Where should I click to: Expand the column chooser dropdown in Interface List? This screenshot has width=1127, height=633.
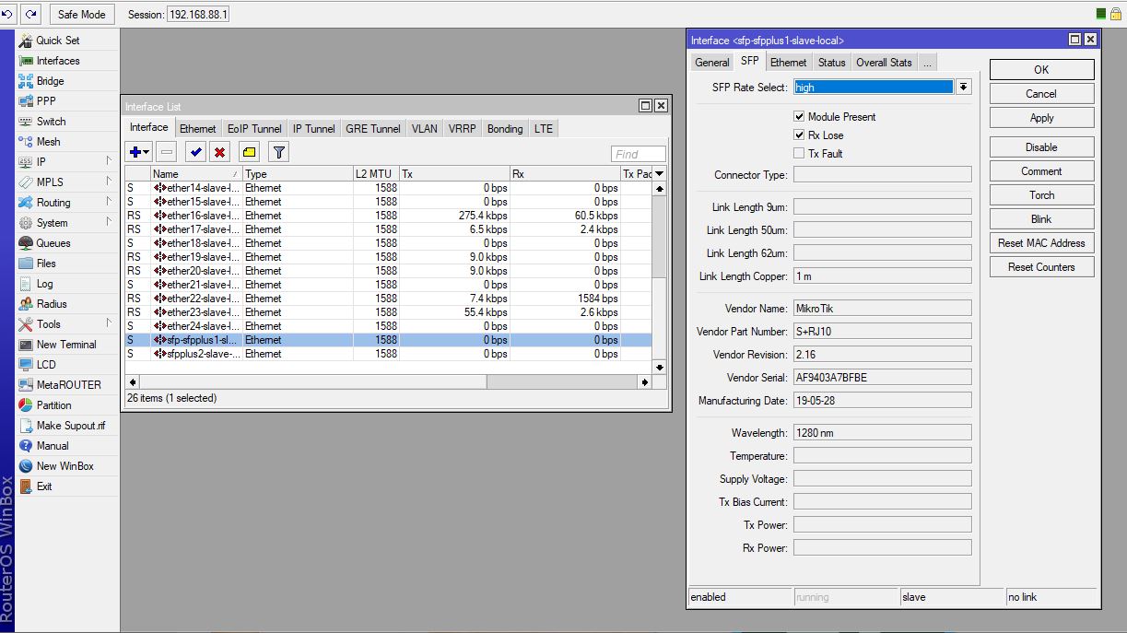click(659, 174)
